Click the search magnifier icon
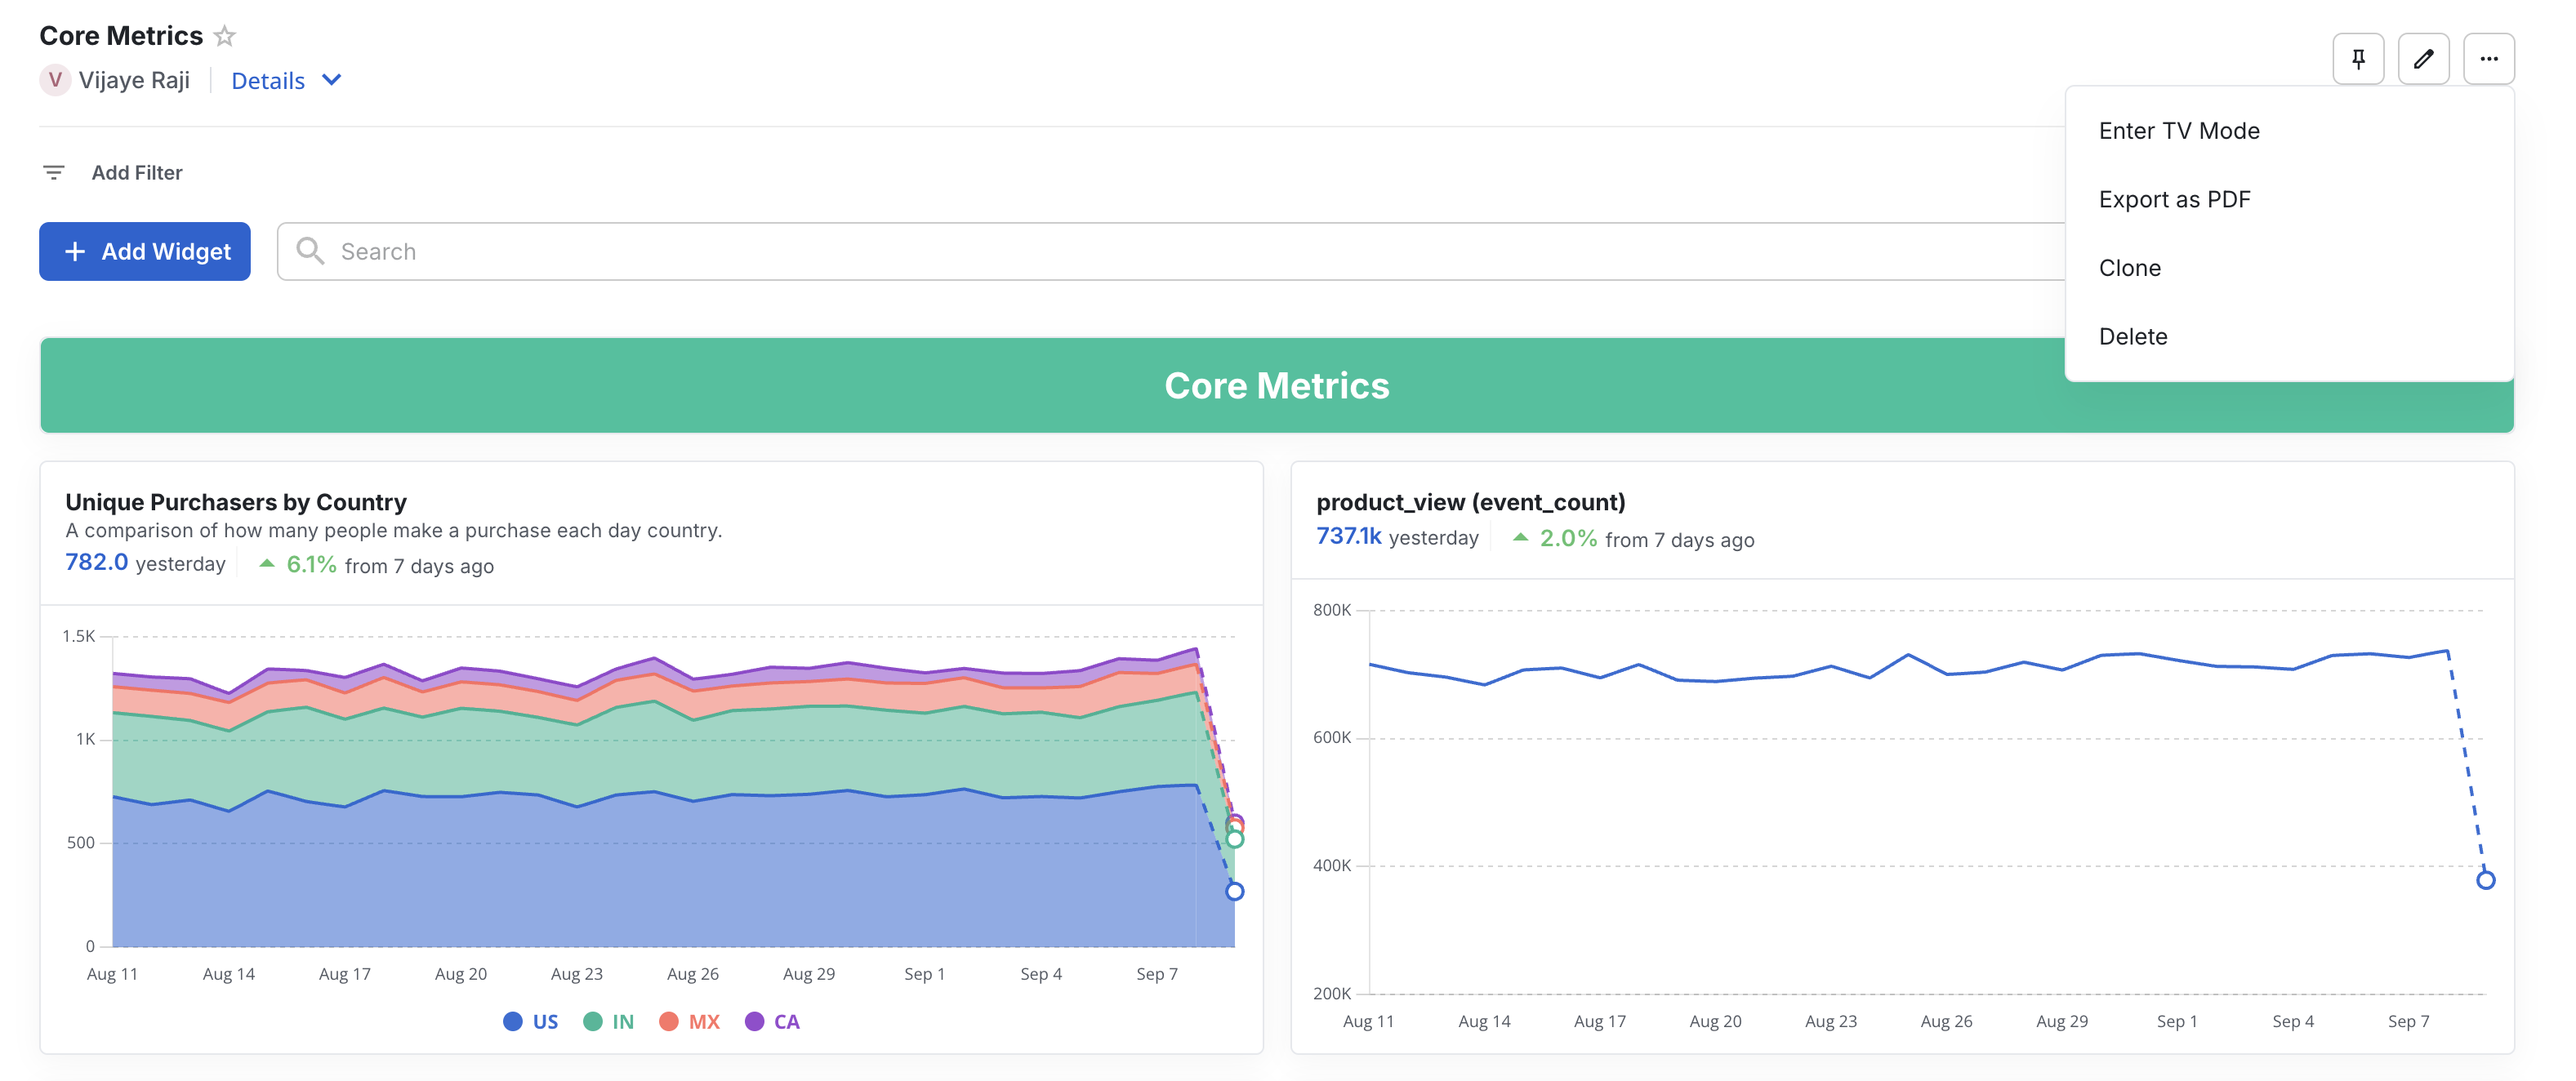 (x=310, y=251)
